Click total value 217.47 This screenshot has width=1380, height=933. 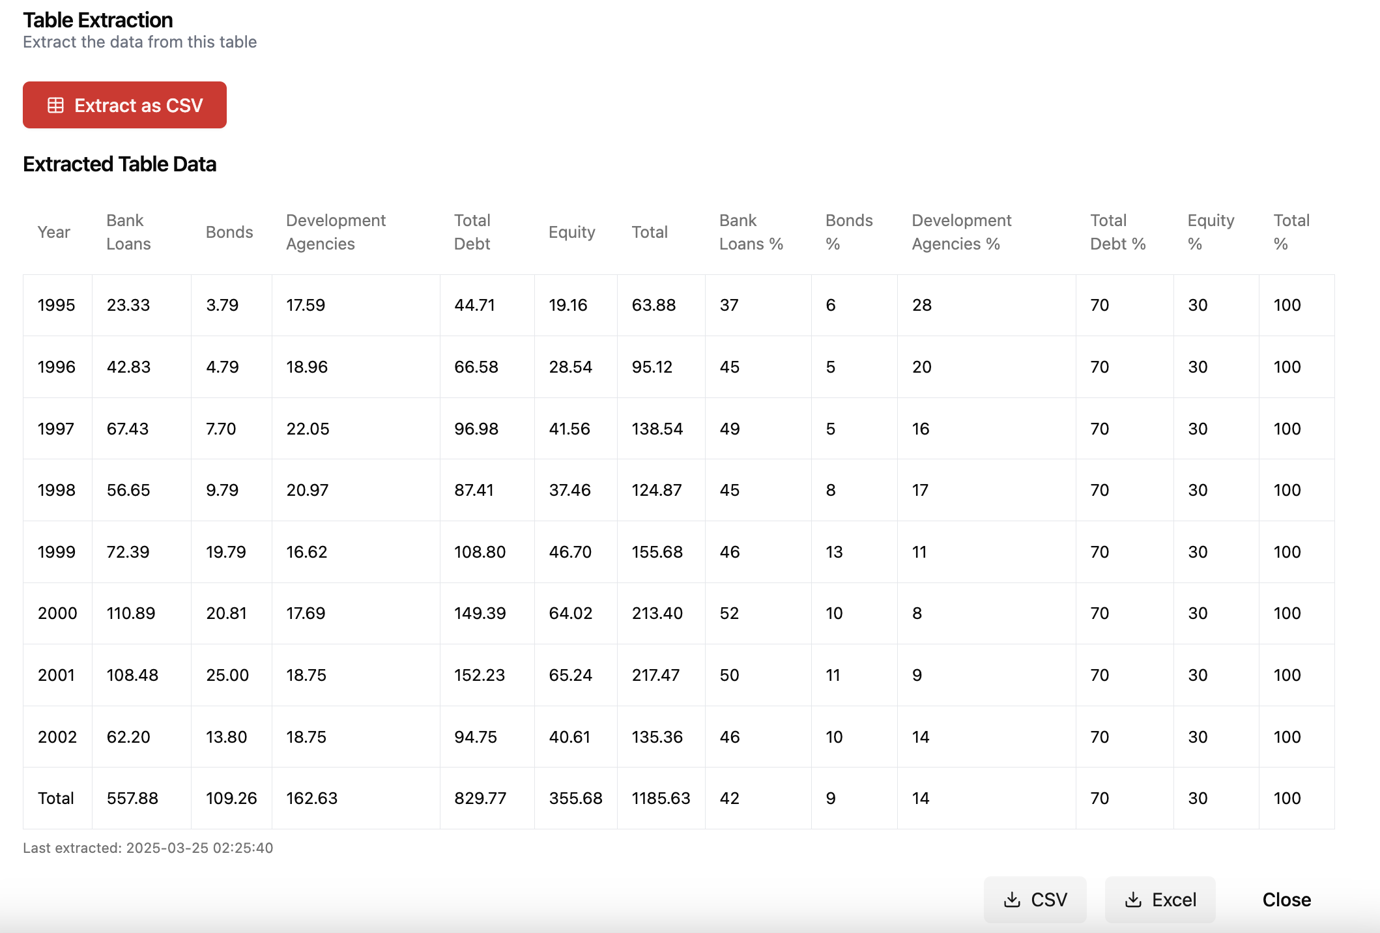[x=655, y=675]
